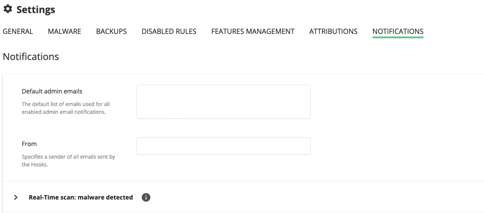
Task: View info about Real-Time scan notification
Action: pos(146,197)
